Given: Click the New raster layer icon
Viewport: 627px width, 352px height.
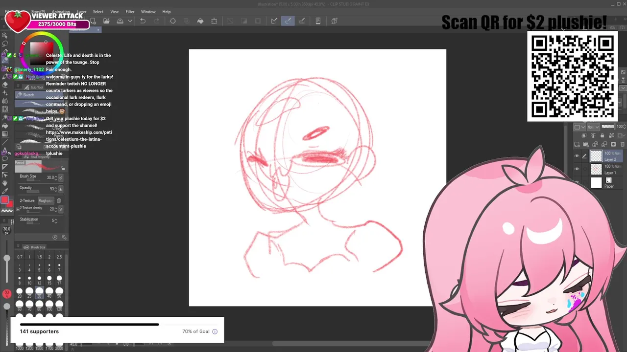Looking at the screenshot, I should tap(578, 144).
